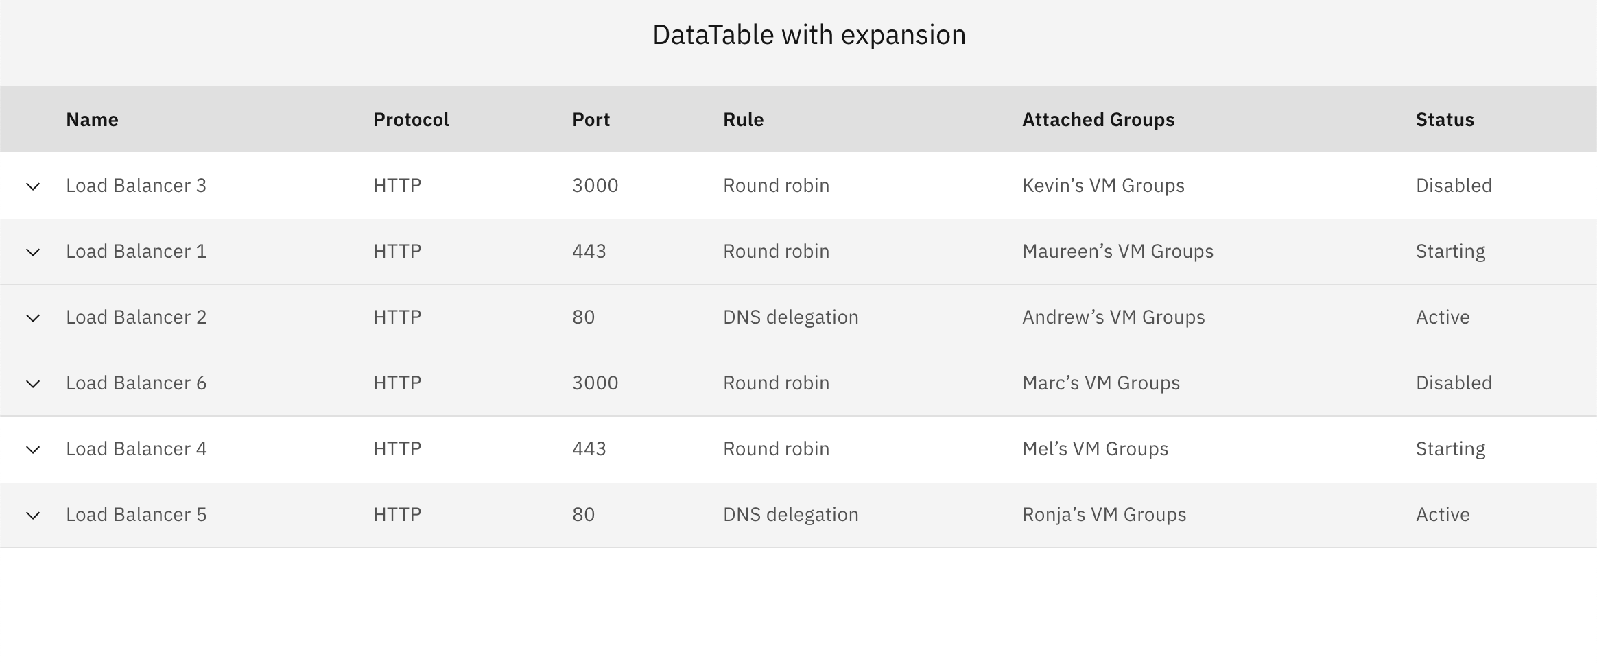The width and height of the screenshot is (1597, 665).
Task: Click the Load Balancer 2 name text
Action: pyautogui.click(x=136, y=317)
